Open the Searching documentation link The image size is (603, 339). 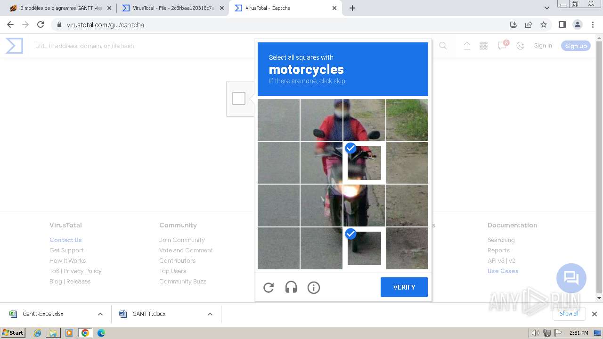(x=501, y=240)
